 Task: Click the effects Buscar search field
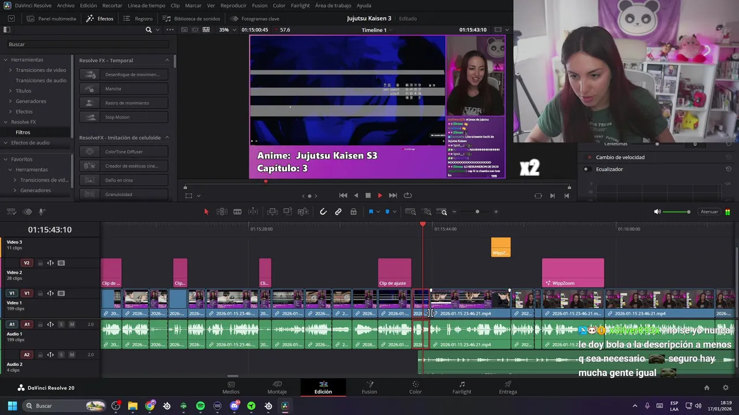(88, 44)
